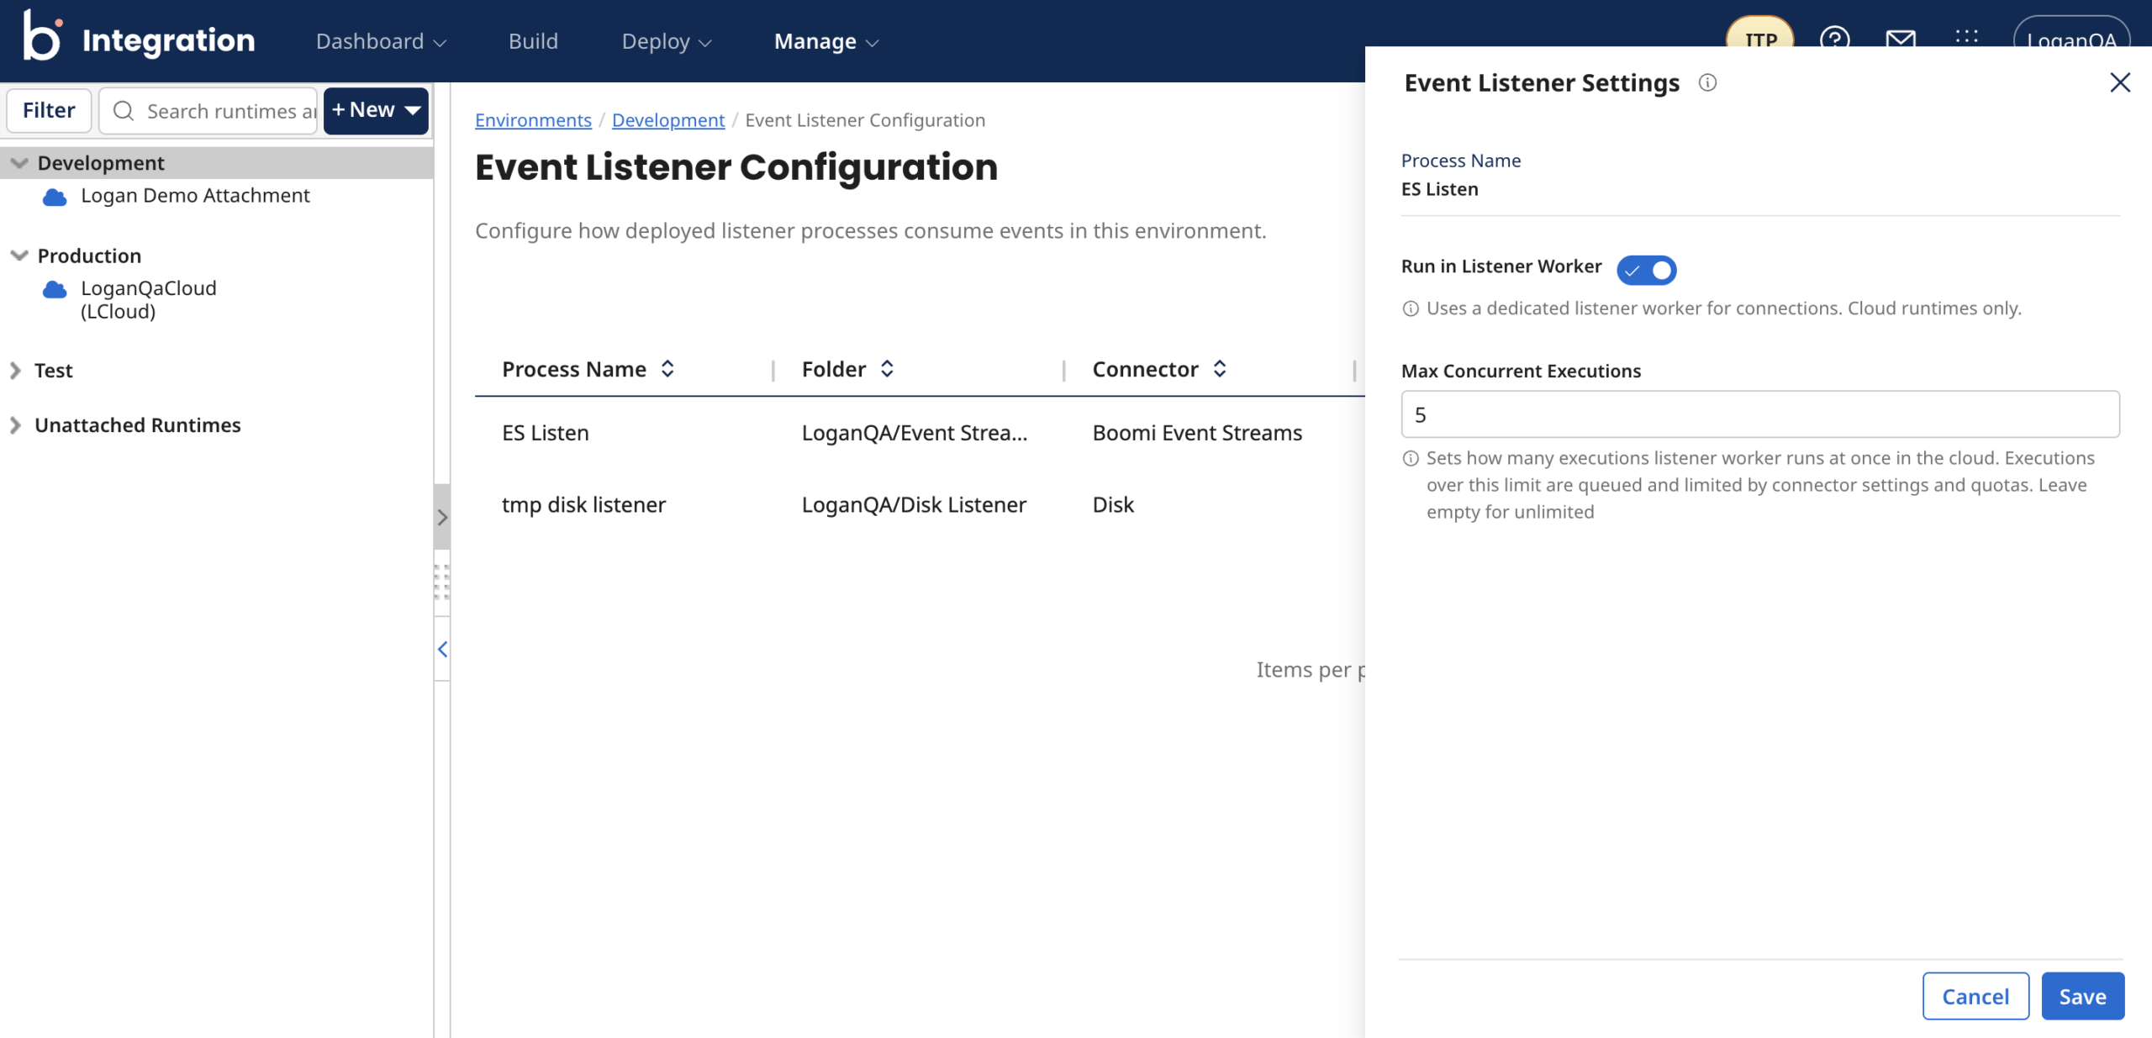The image size is (2152, 1038).
Task: Sort by Folder column arrows
Action: pos(887,369)
